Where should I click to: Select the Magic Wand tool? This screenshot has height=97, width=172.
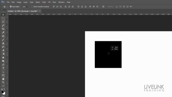point(3,25)
